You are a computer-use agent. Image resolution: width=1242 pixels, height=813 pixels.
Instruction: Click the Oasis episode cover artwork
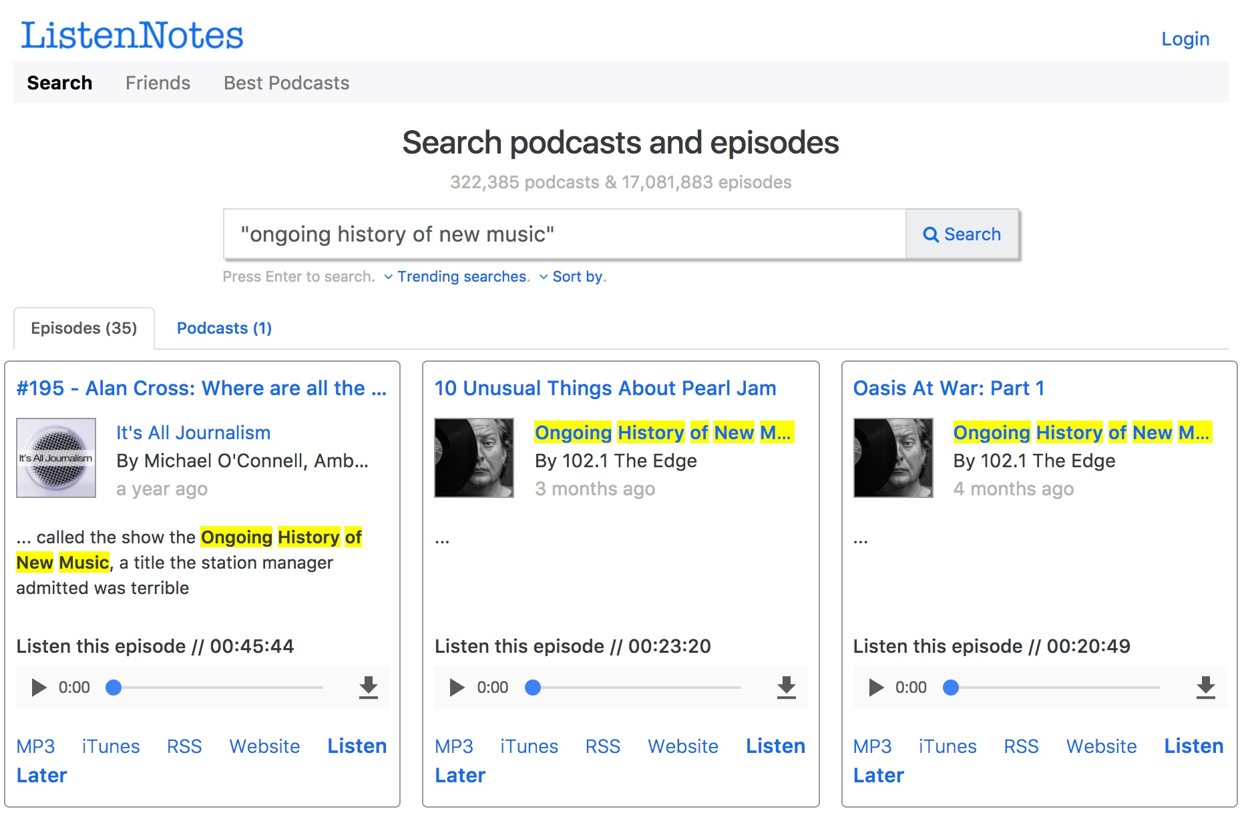[893, 458]
